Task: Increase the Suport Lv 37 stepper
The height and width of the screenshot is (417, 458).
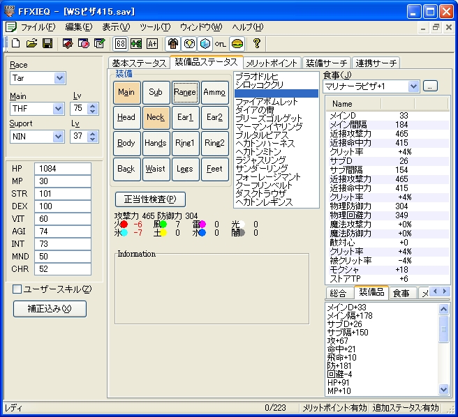Action: 93,133
